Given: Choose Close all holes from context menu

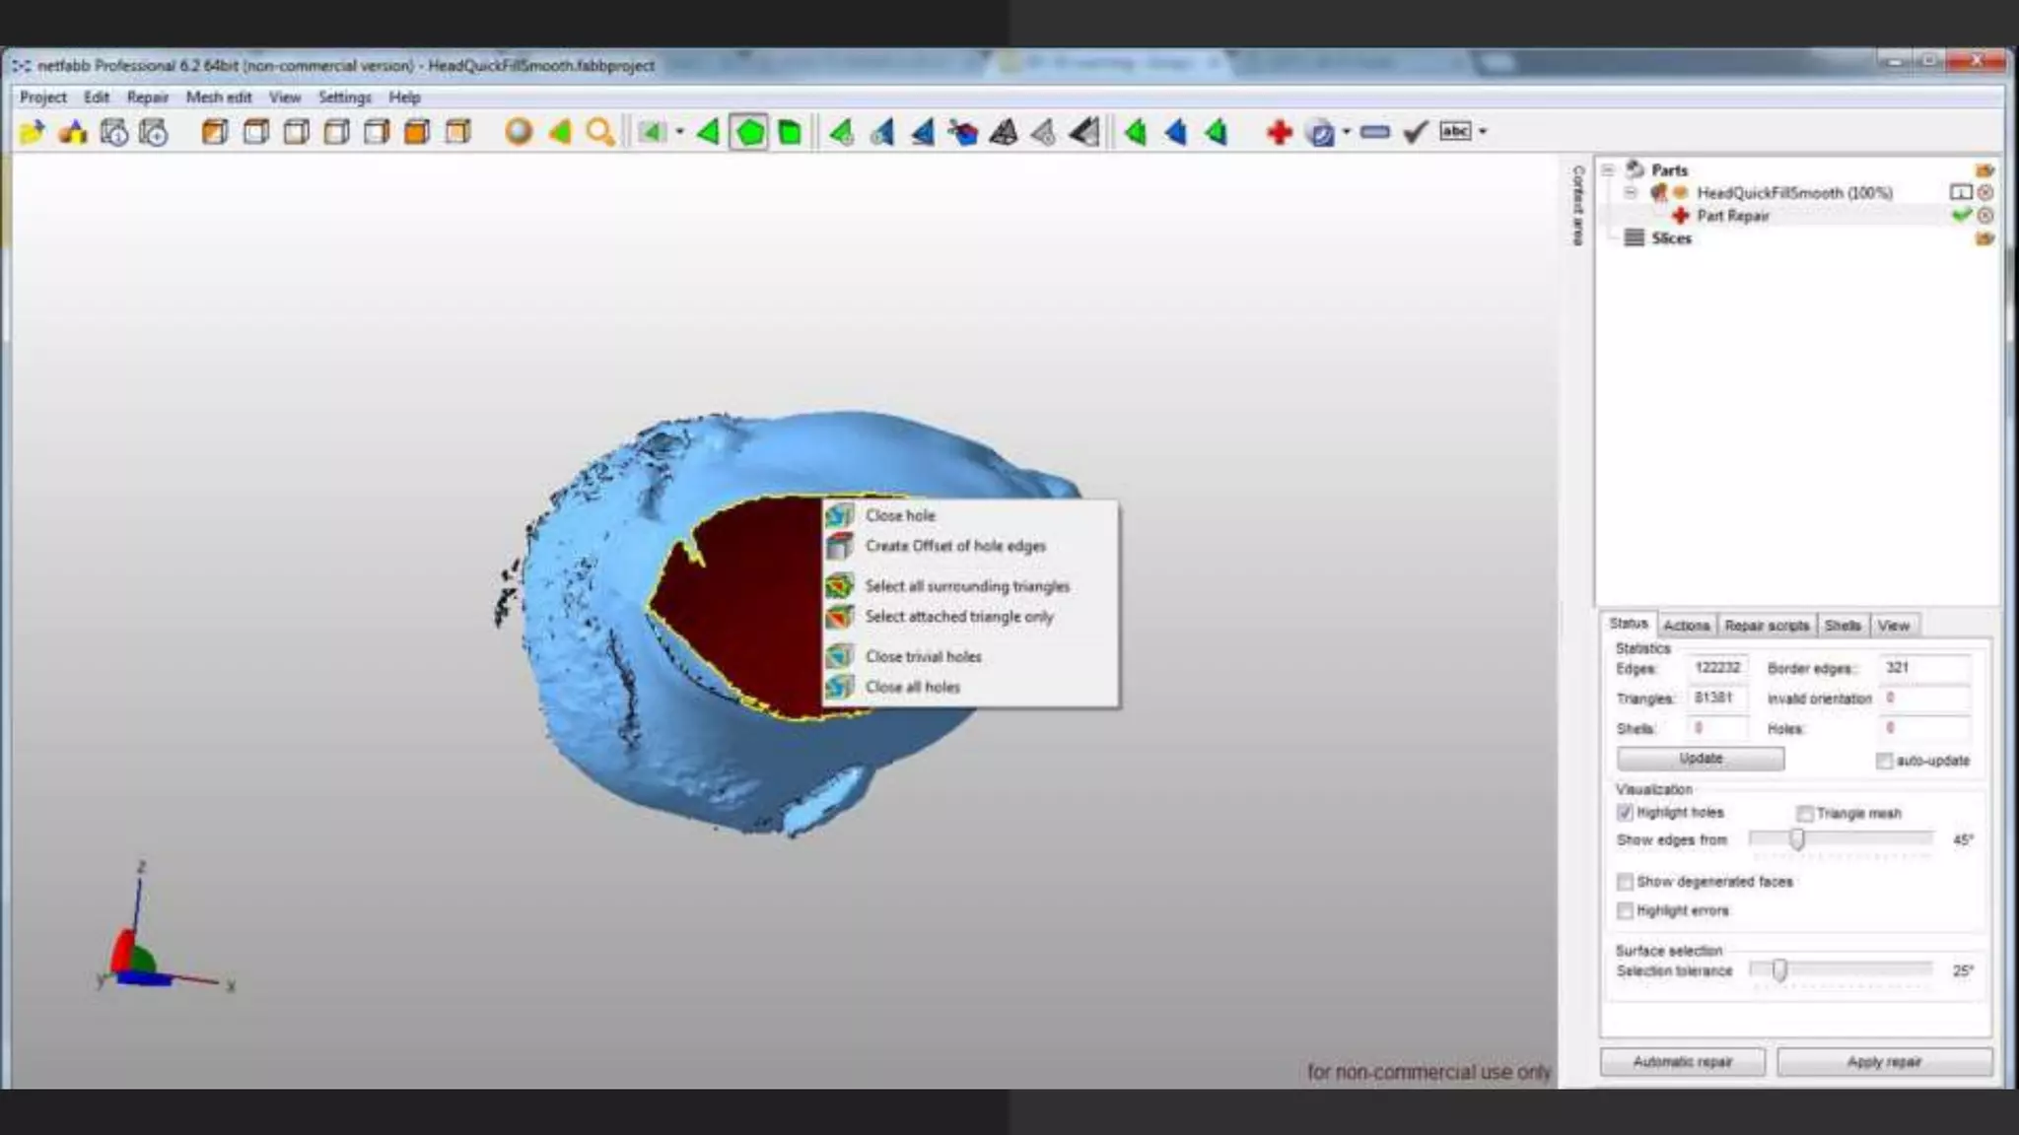Looking at the screenshot, I should tap(912, 687).
